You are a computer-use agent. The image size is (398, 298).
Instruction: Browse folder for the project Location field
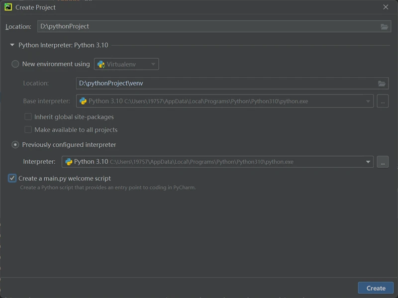[x=384, y=26]
